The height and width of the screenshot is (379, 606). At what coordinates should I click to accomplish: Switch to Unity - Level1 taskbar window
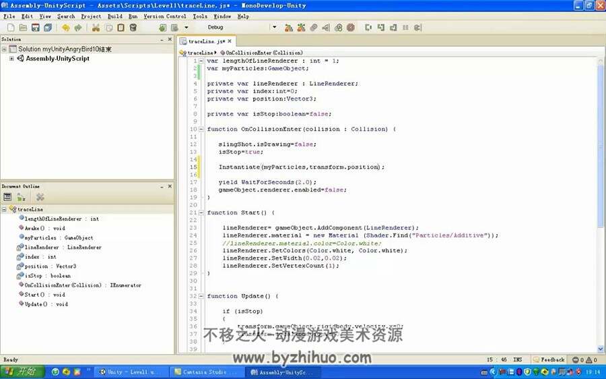click(x=130, y=372)
